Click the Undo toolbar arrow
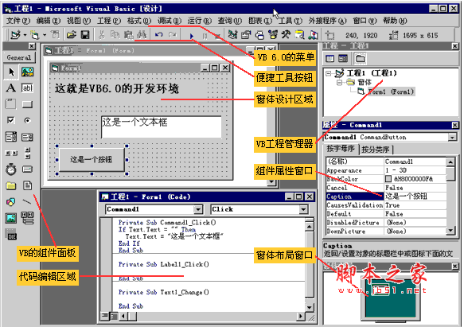Screen dimensions: 464x327 (x=159, y=35)
